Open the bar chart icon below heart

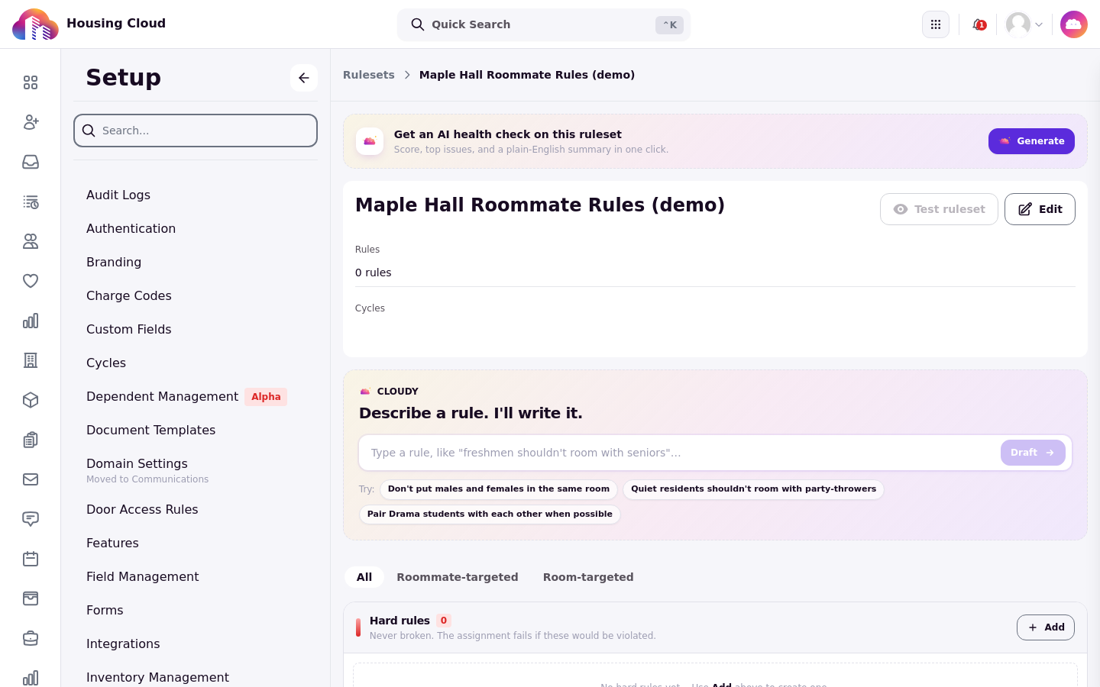[x=31, y=321]
